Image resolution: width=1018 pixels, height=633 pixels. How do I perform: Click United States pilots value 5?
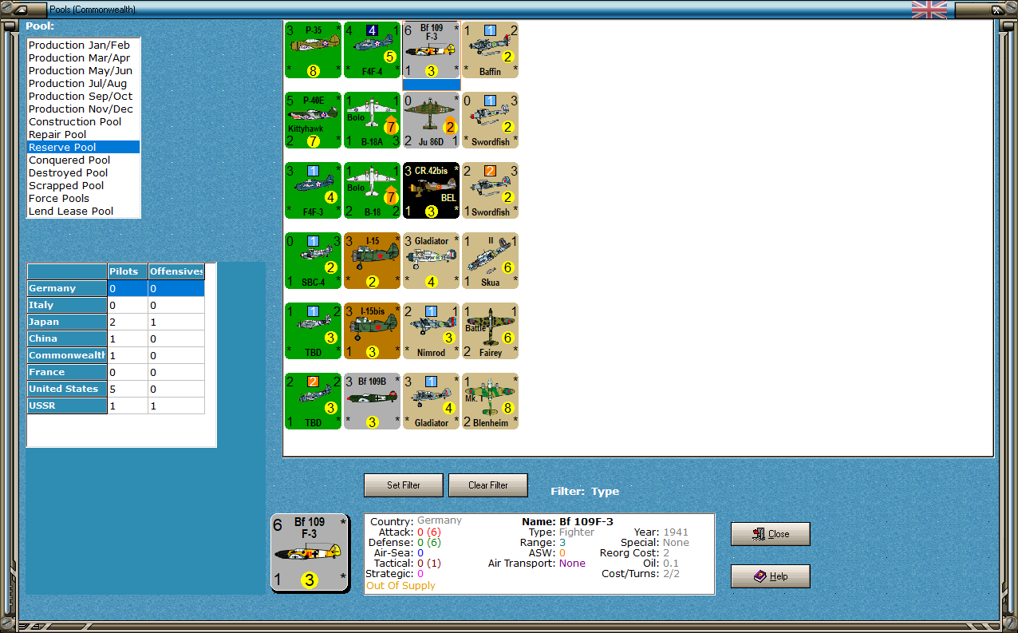tap(128, 389)
